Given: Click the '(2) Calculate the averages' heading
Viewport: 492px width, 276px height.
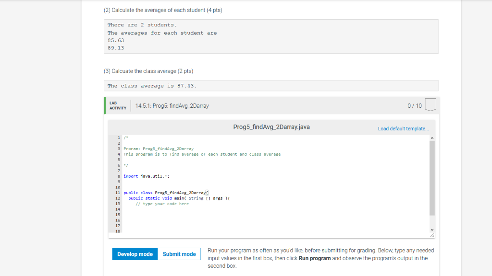Looking at the screenshot, I should tap(163, 10).
